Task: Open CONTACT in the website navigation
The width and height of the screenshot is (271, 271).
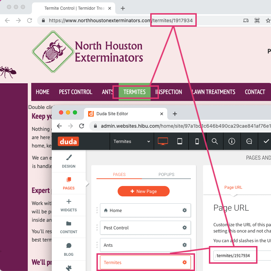Action: 255,92
